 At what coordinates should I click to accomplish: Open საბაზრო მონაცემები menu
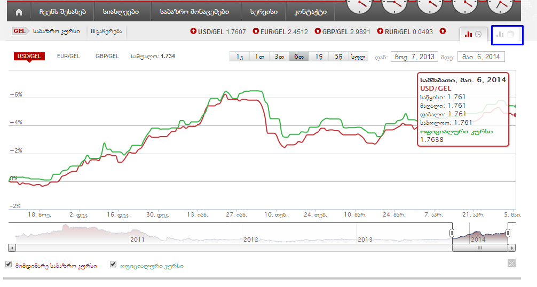coord(194,12)
